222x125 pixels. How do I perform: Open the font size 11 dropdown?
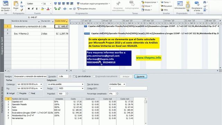50,3
